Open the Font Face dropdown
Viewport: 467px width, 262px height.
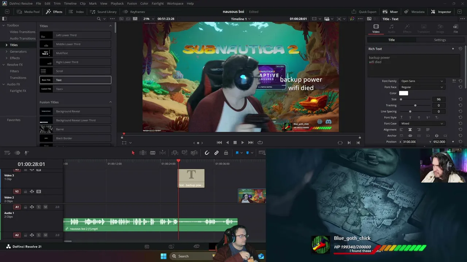422,87
